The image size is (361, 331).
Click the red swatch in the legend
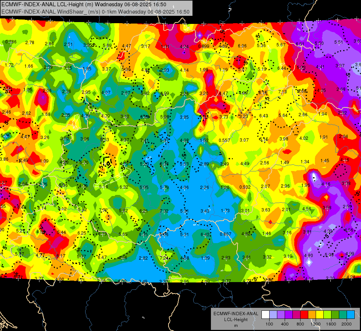pos(304,315)
